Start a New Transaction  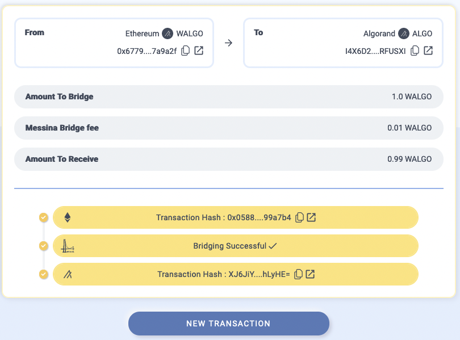point(229,324)
